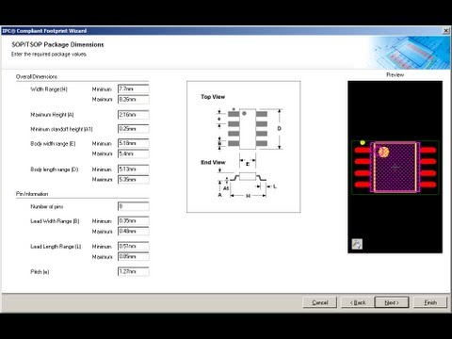Click the Body width range (E) label
The height and width of the screenshot is (339, 452).
tap(53, 143)
